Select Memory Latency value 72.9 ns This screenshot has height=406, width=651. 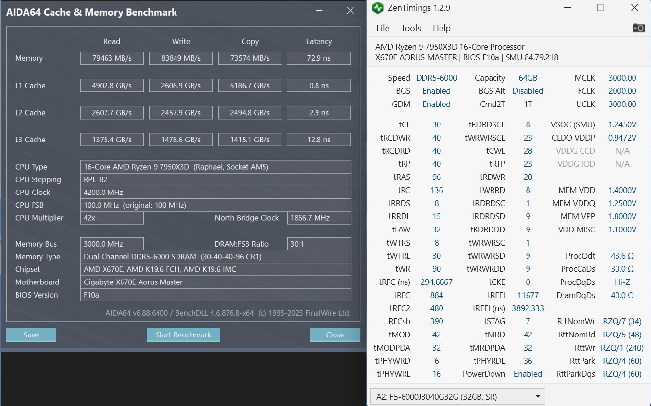point(319,58)
